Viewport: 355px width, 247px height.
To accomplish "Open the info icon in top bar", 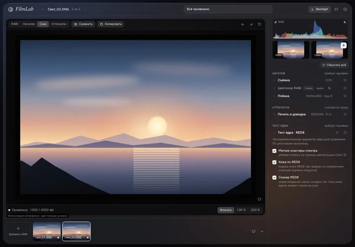I will pyautogui.click(x=345, y=9).
